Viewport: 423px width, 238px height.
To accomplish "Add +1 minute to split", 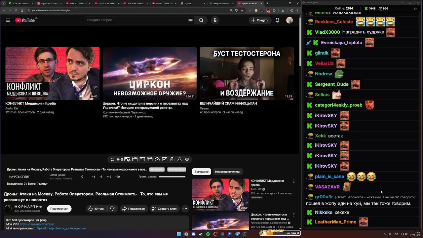I will pyautogui.click(x=94, y=177).
